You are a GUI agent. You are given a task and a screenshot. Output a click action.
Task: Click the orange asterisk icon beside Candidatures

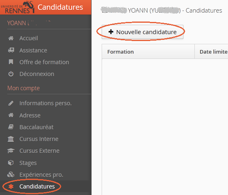(11, 186)
